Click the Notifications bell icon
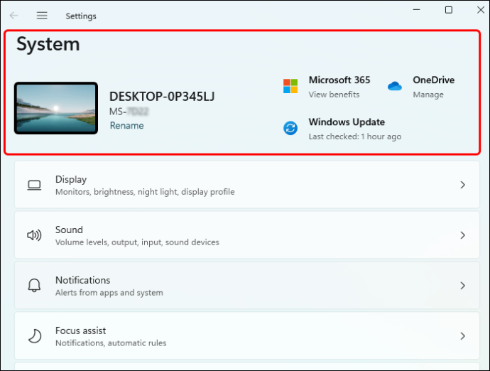 34,286
